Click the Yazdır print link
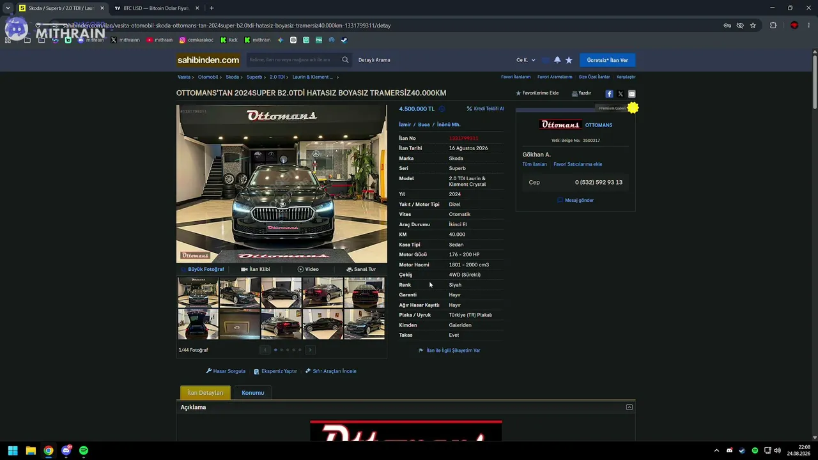The height and width of the screenshot is (460, 818). click(x=582, y=93)
